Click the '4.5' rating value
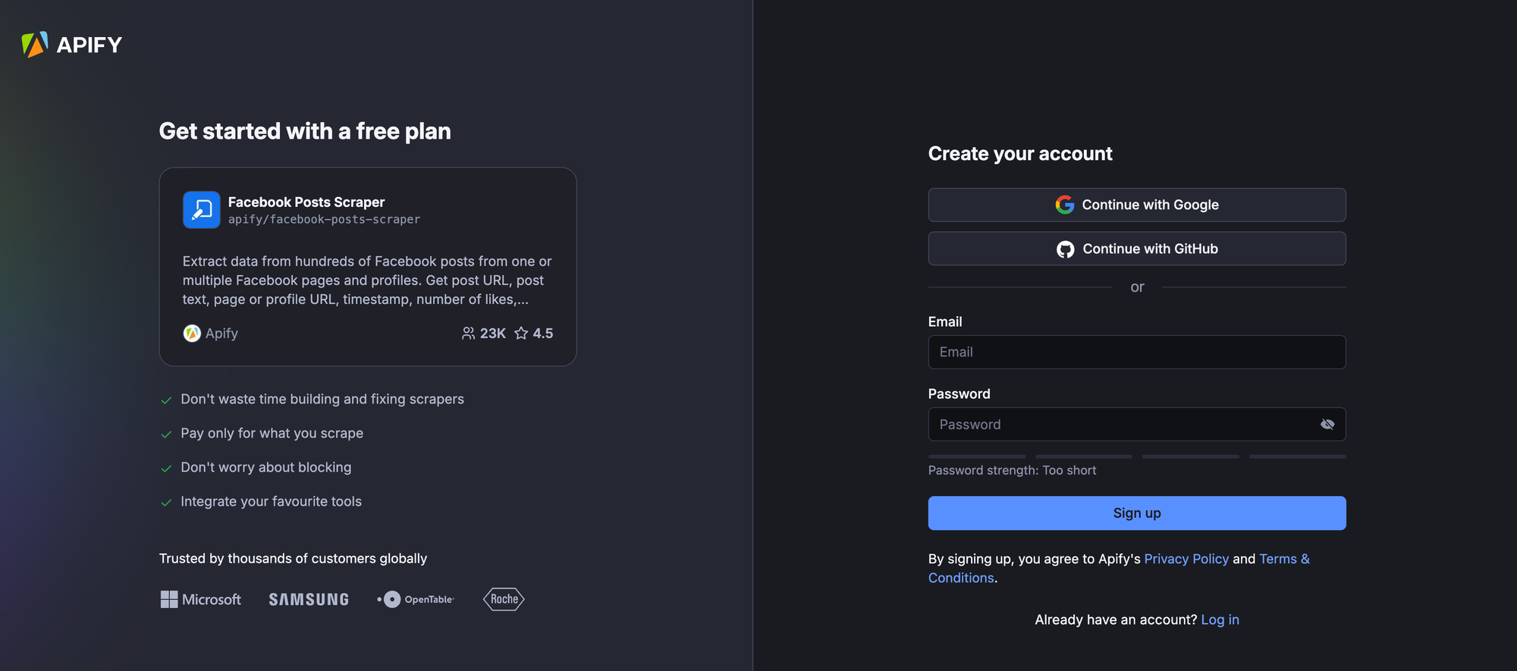The width and height of the screenshot is (1517, 671). (543, 334)
